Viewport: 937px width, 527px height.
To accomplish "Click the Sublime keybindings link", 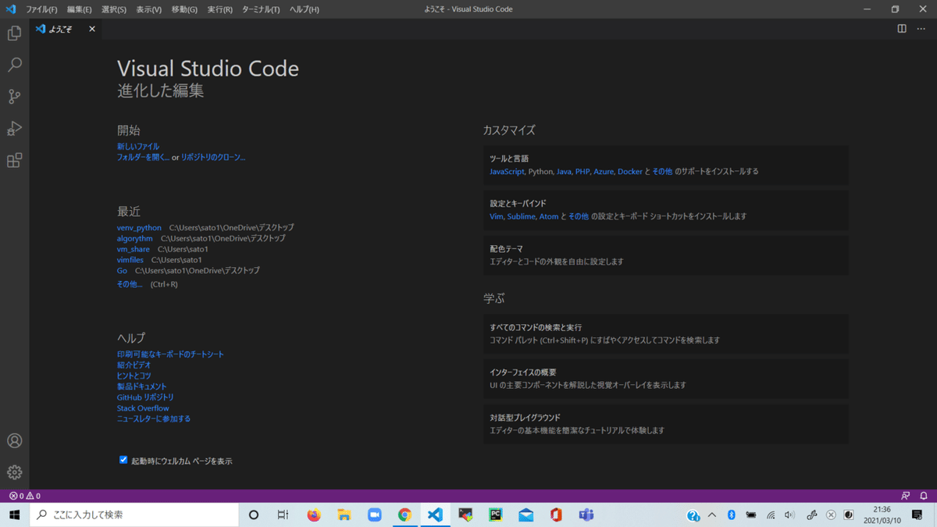I will [520, 216].
